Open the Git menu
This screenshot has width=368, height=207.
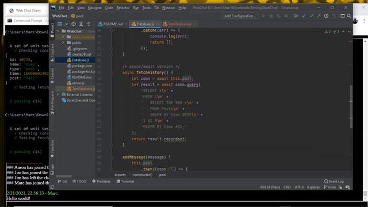[156, 7]
